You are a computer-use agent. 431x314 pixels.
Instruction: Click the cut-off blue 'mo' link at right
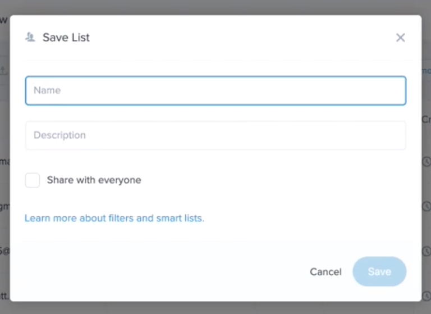click(x=426, y=71)
